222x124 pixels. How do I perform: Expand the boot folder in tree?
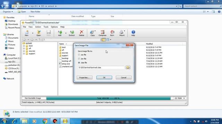click(24, 46)
